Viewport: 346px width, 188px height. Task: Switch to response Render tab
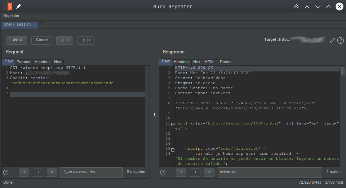click(226, 62)
